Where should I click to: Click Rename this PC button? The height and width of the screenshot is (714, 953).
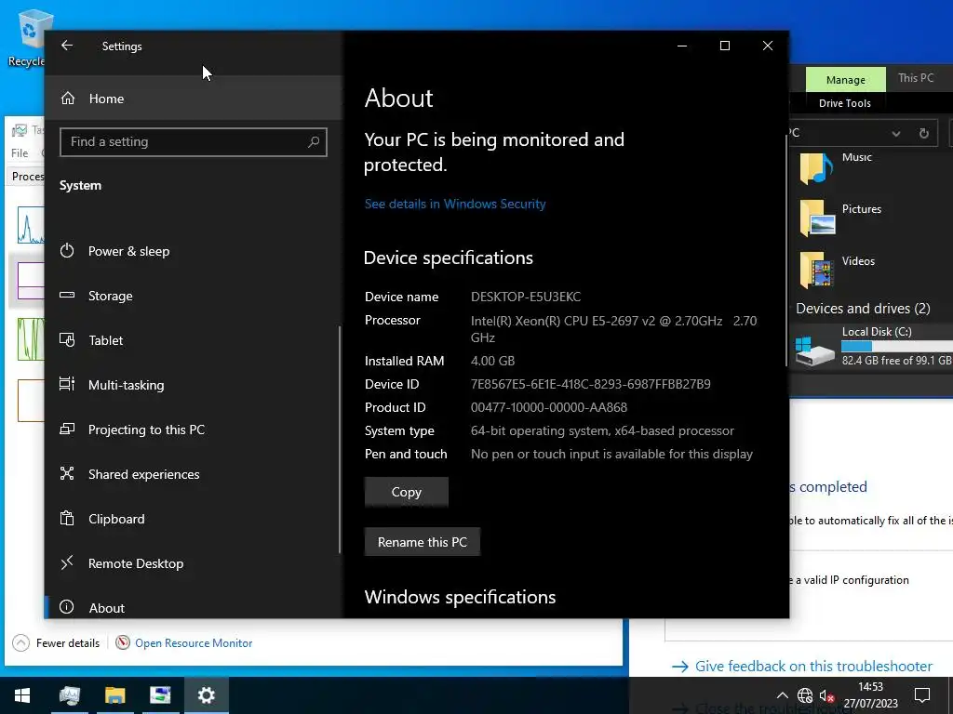[423, 542]
